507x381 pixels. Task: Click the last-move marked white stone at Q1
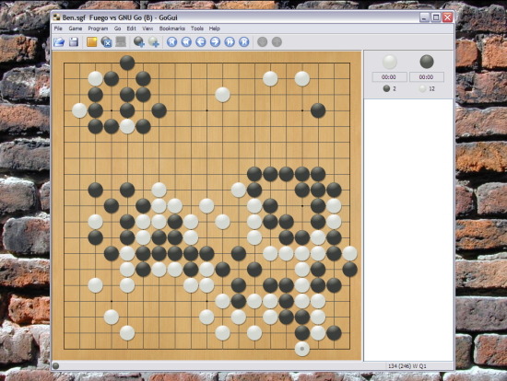(302, 349)
